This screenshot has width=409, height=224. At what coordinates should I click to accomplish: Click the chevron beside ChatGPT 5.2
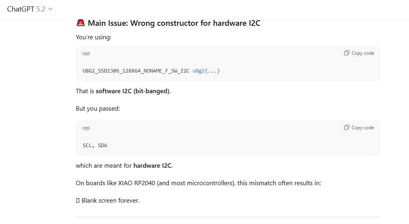point(50,9)
